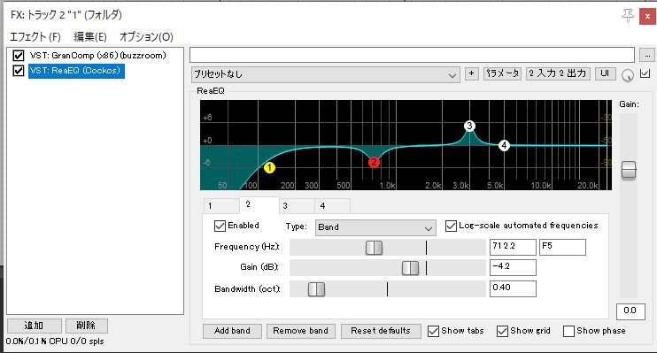Toggle Log-scale automated frequencies
The width and height of the screenshot is (657, 353).
[451, 226]
